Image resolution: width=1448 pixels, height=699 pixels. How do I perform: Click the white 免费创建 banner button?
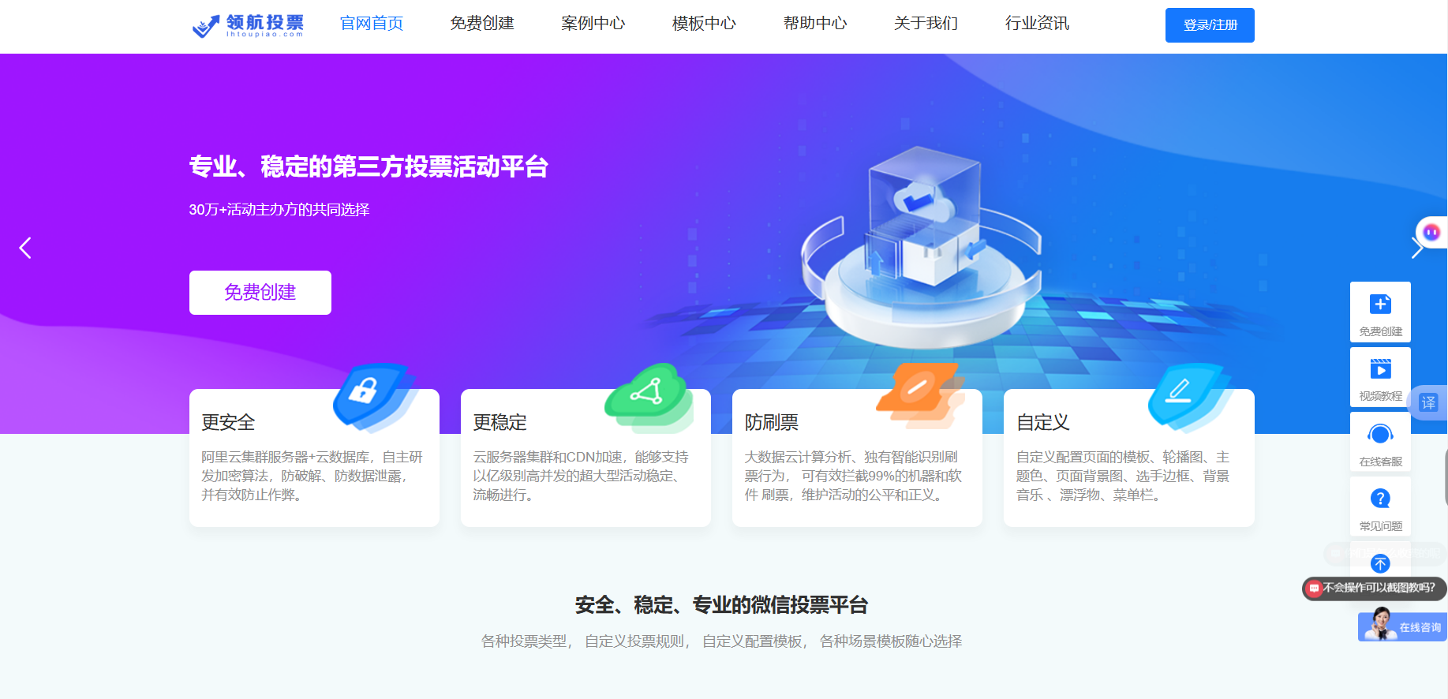260,293
